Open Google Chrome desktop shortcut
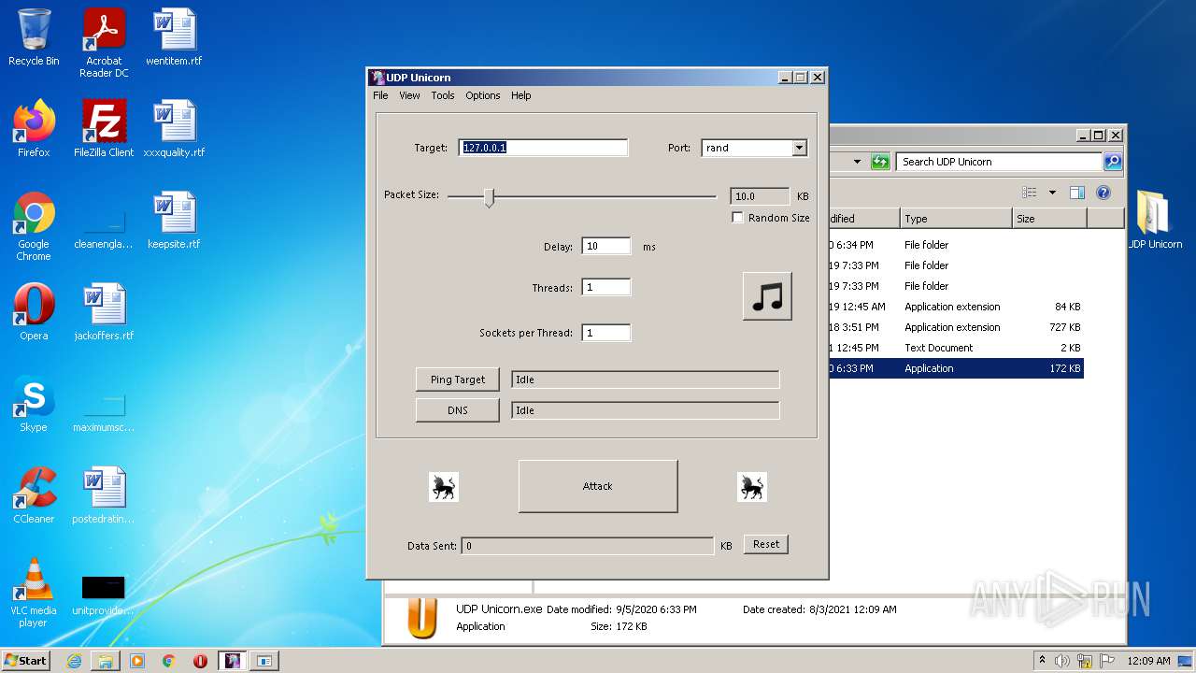Image resolution: width=1196 pixels, height=673 pixels. click(34, 226)
